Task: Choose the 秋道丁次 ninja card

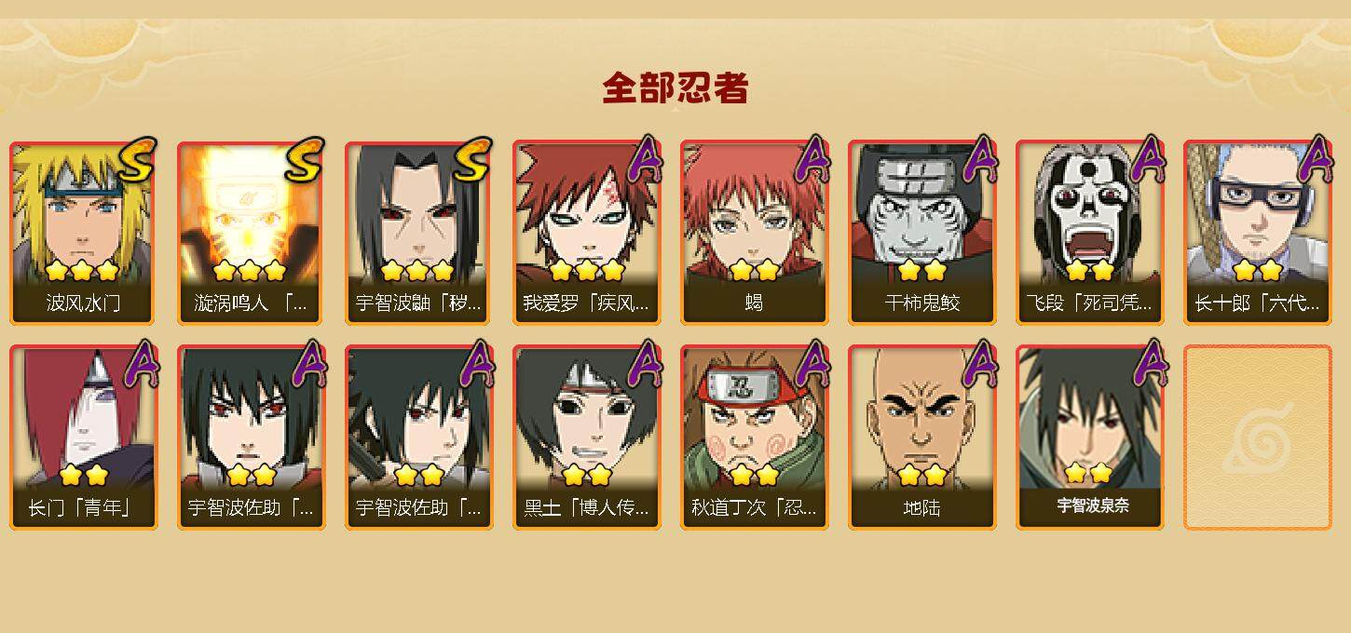Action: click(755, 438)
